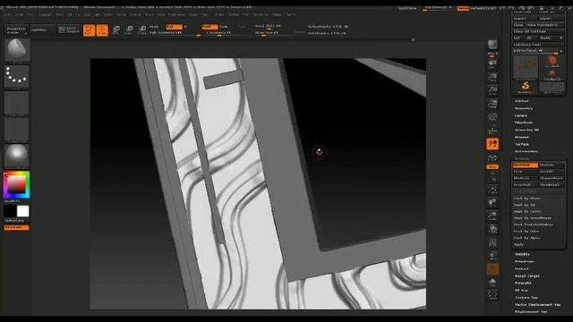Click the right shelf Scale view icon
The image size is (573, 322).
coord(492,216)
